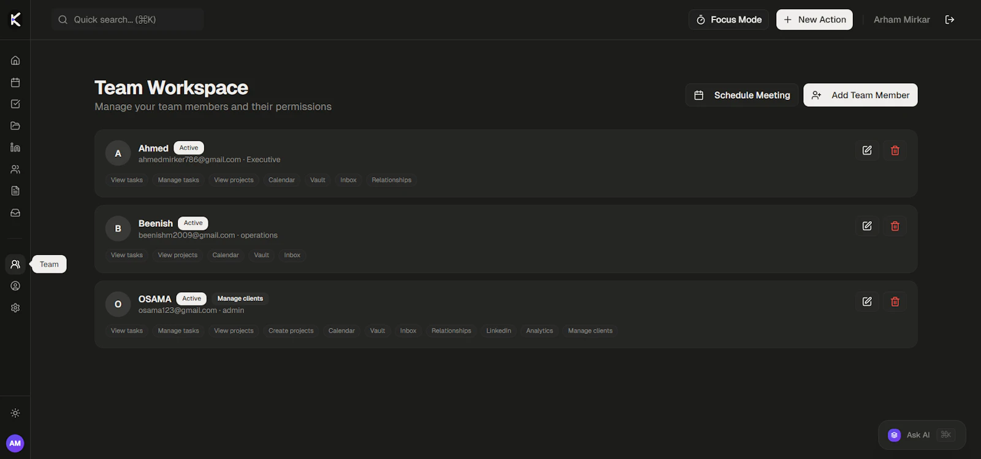Click Beenish's Calendar permission tag
The image size is (981, 459).
coord(226,255)
